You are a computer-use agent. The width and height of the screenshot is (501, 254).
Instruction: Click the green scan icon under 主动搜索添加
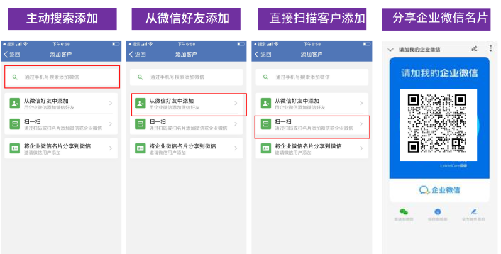point(14,124)
